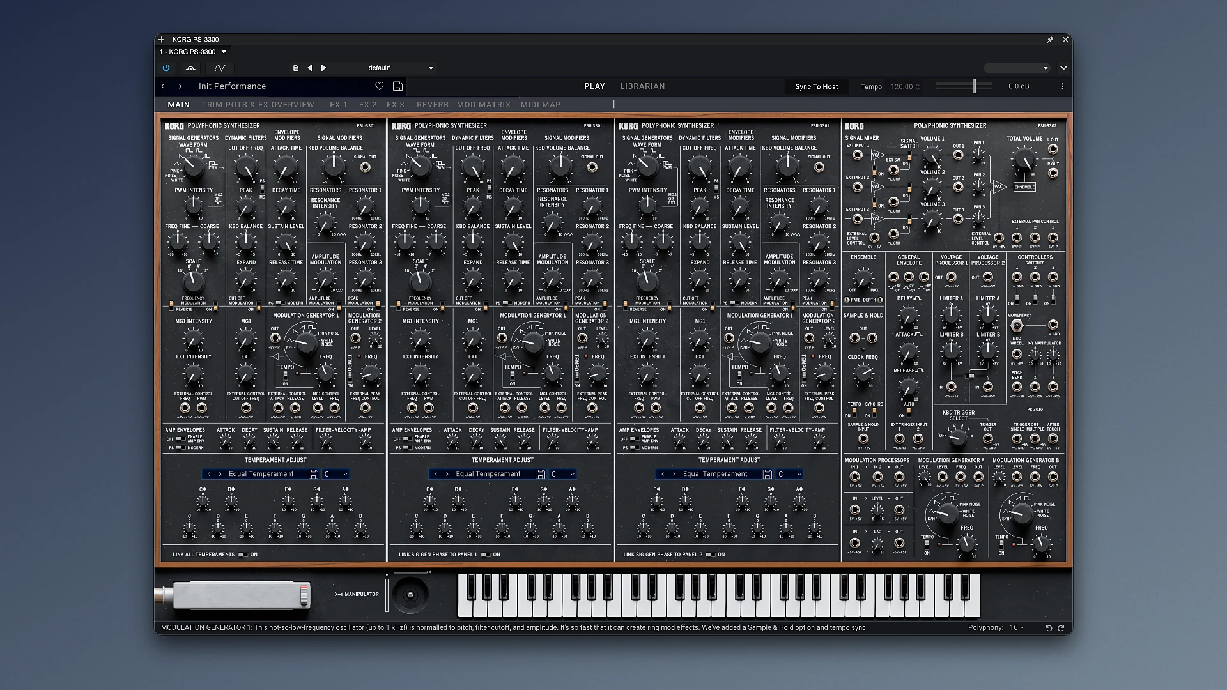Open the default* preset dropdown

400,68
